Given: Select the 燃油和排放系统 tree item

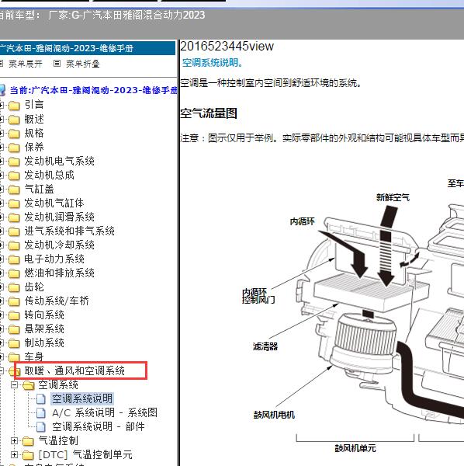Looking at the screenshot, I should (60, 273).
